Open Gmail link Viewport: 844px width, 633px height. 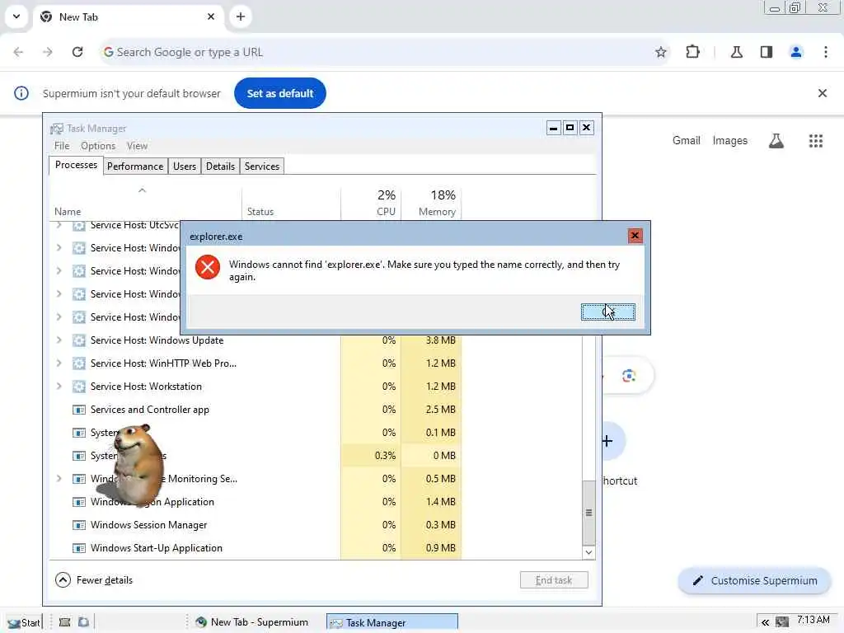686,140
